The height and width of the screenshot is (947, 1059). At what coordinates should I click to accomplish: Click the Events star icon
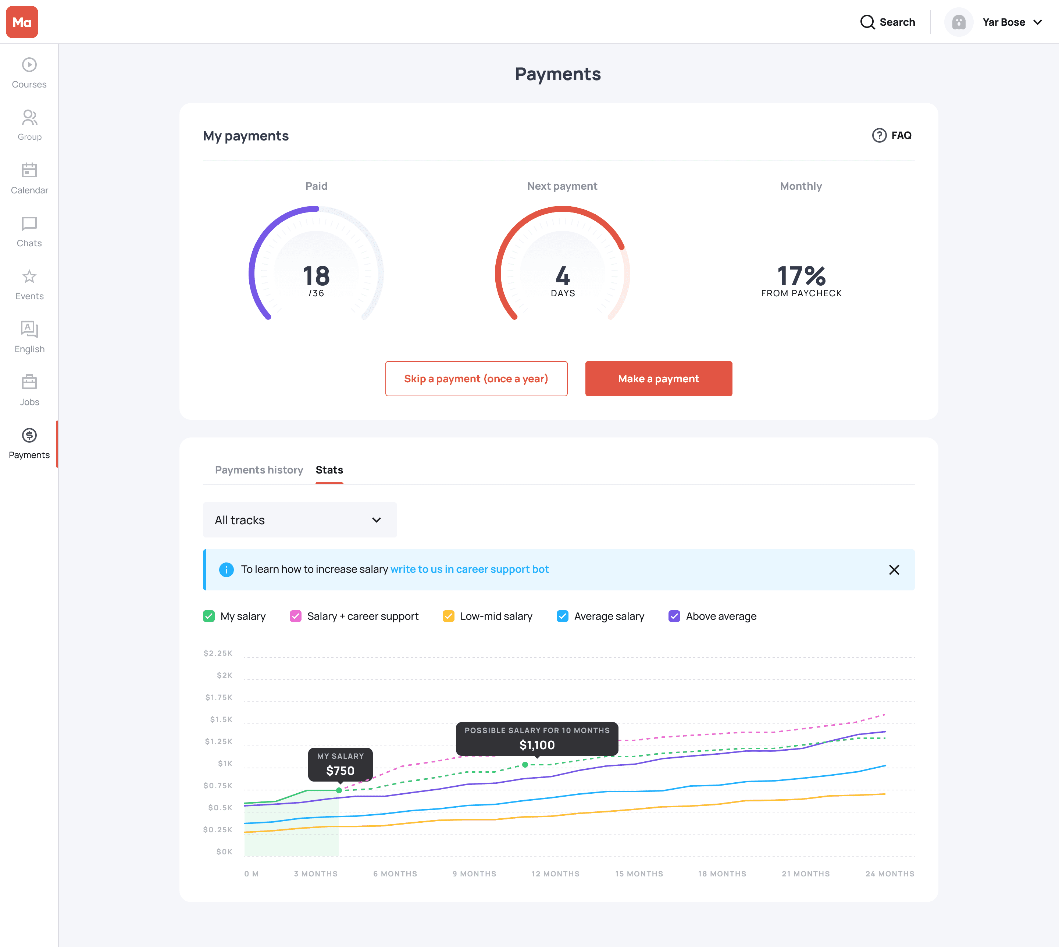click(29, 276)
